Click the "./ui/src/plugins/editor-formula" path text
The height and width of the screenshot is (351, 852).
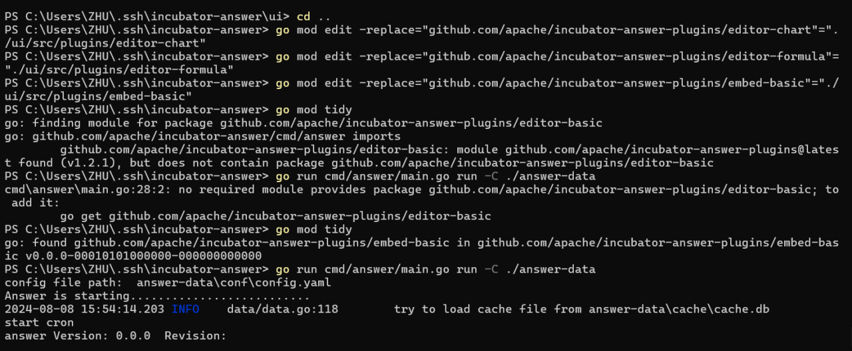118,70
